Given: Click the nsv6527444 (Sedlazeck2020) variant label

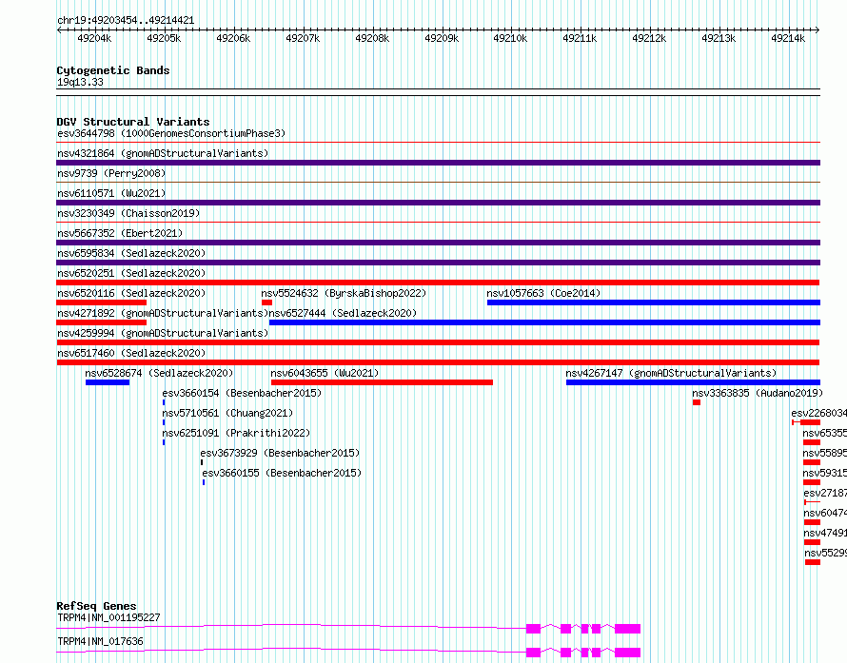Looking at the screenshot, I should pos(343,313).
